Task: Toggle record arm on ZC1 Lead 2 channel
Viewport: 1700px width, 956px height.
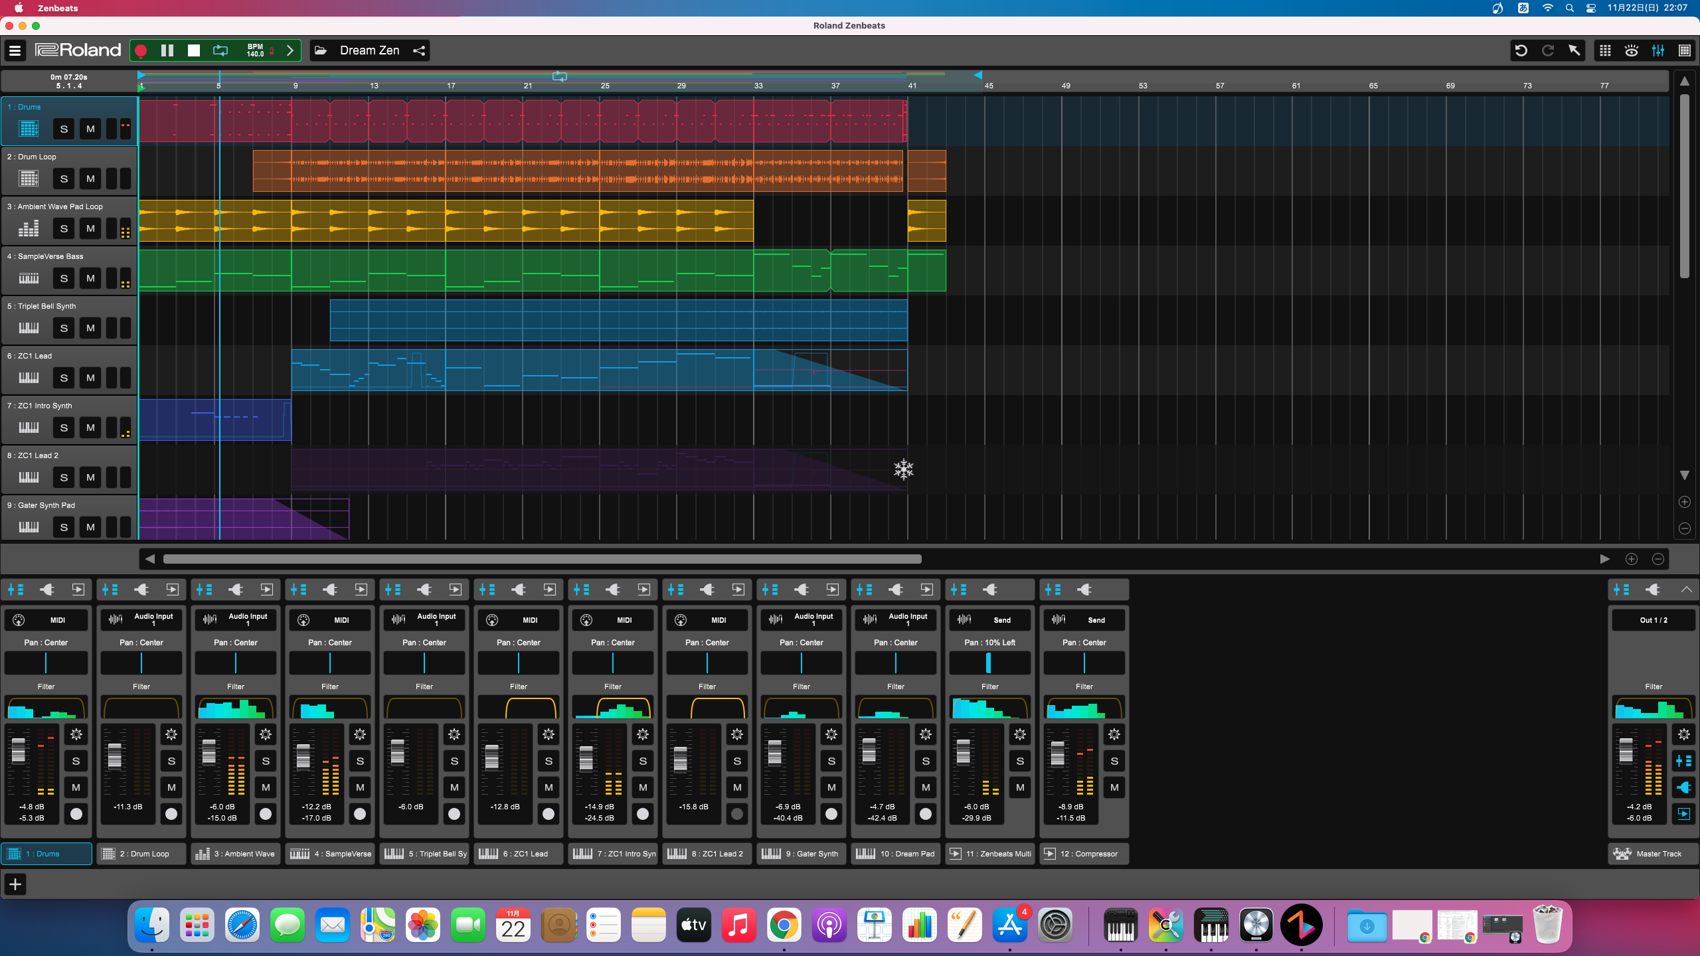Action: pos(737,814)
